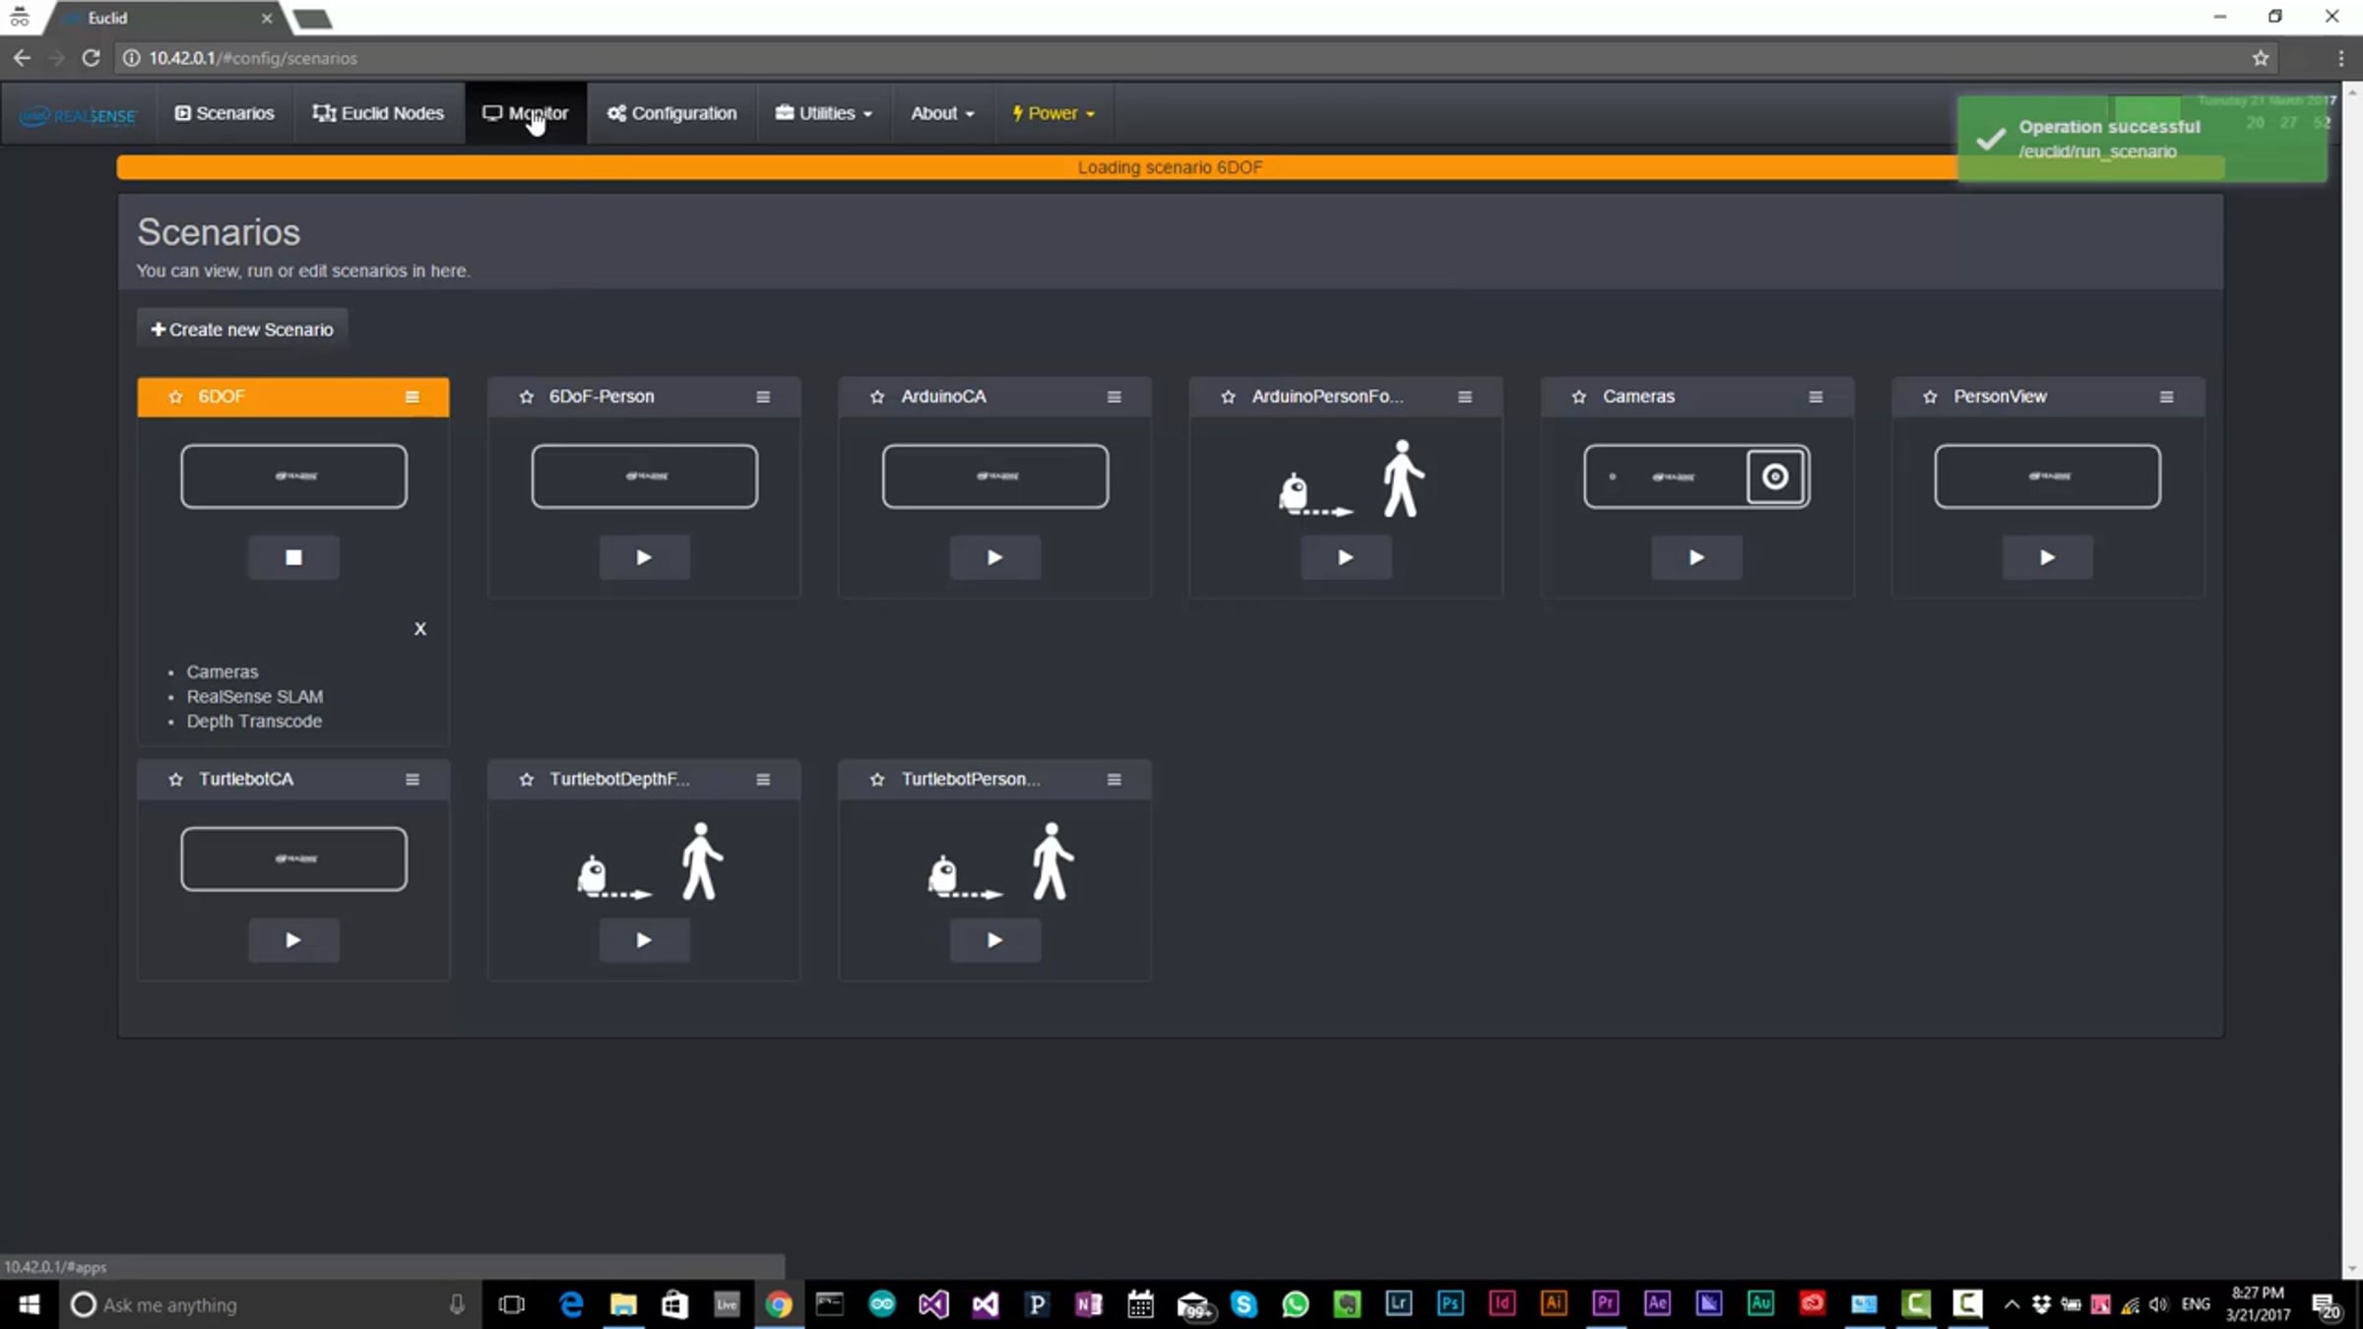2363x1329 pixels.
Task: Open the 6DOF scenario hamburger menu
Action: [413, 397]
